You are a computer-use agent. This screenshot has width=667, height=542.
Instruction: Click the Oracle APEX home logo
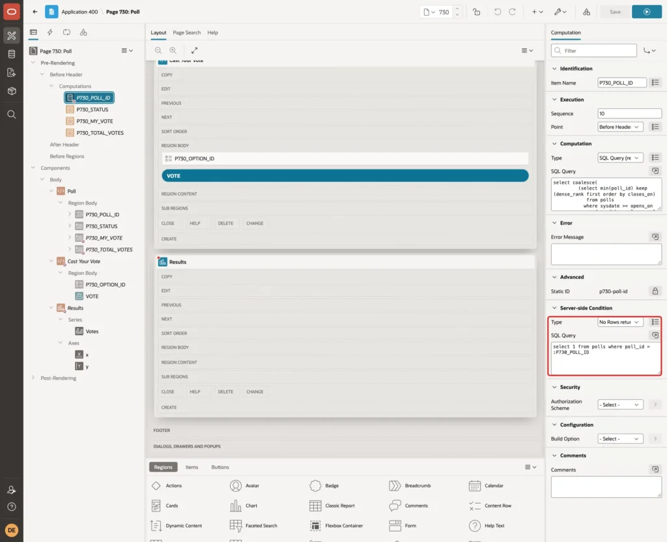coord(12,12)
